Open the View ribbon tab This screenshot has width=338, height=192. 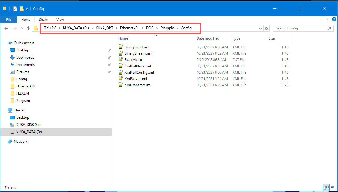[x=60, y=20]
